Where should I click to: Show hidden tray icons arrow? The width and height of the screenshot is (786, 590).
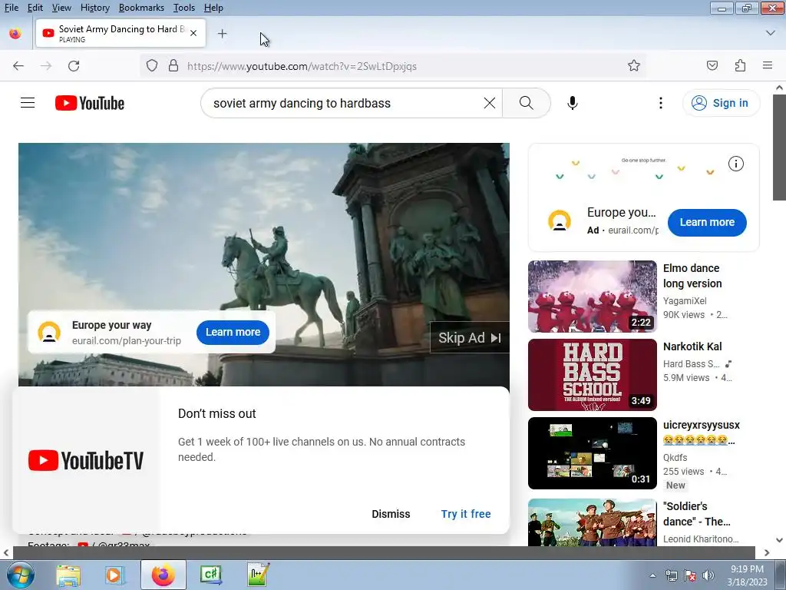tap(652, 575)
